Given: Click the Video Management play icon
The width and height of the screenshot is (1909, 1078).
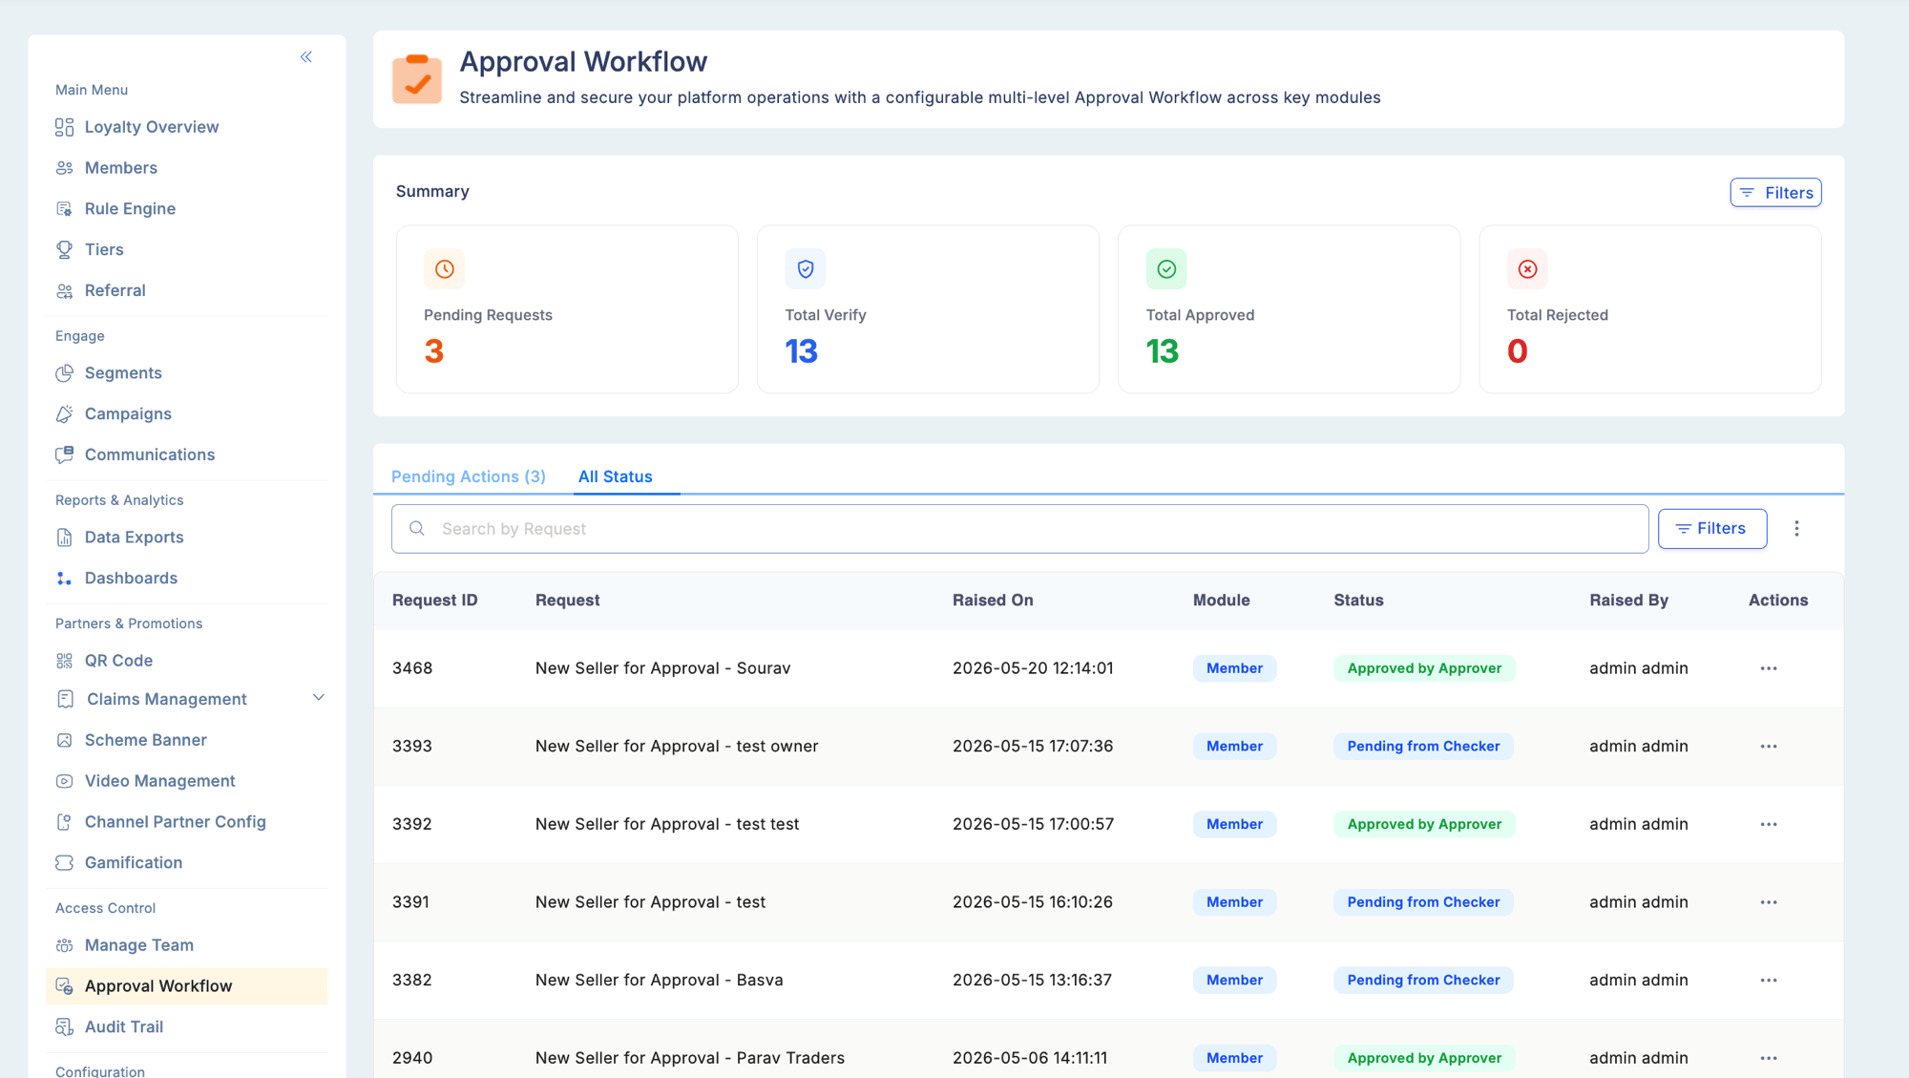Looking at the screenshot, I should pos(64,781).
